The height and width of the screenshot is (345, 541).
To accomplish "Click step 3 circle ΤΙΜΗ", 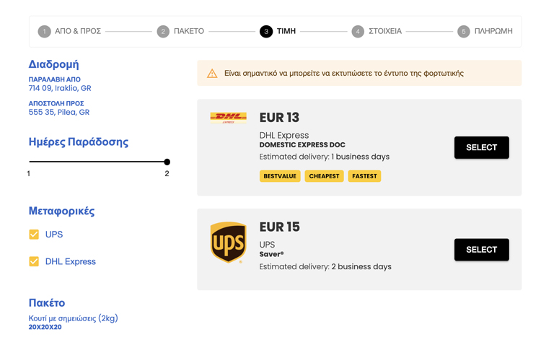I will coord(266,32).
